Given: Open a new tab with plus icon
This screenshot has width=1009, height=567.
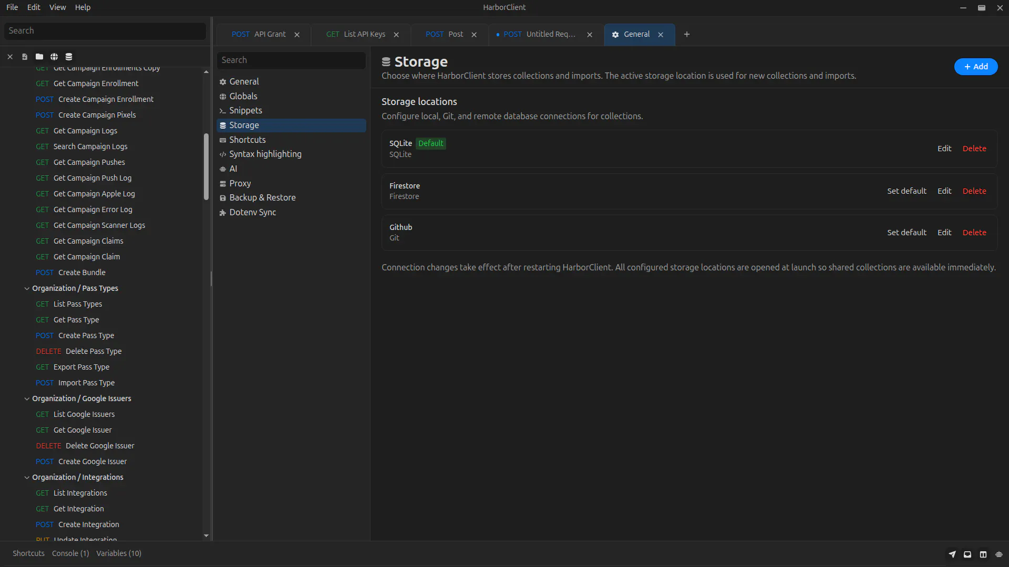Looking at the screenshot, I should 687,35.
